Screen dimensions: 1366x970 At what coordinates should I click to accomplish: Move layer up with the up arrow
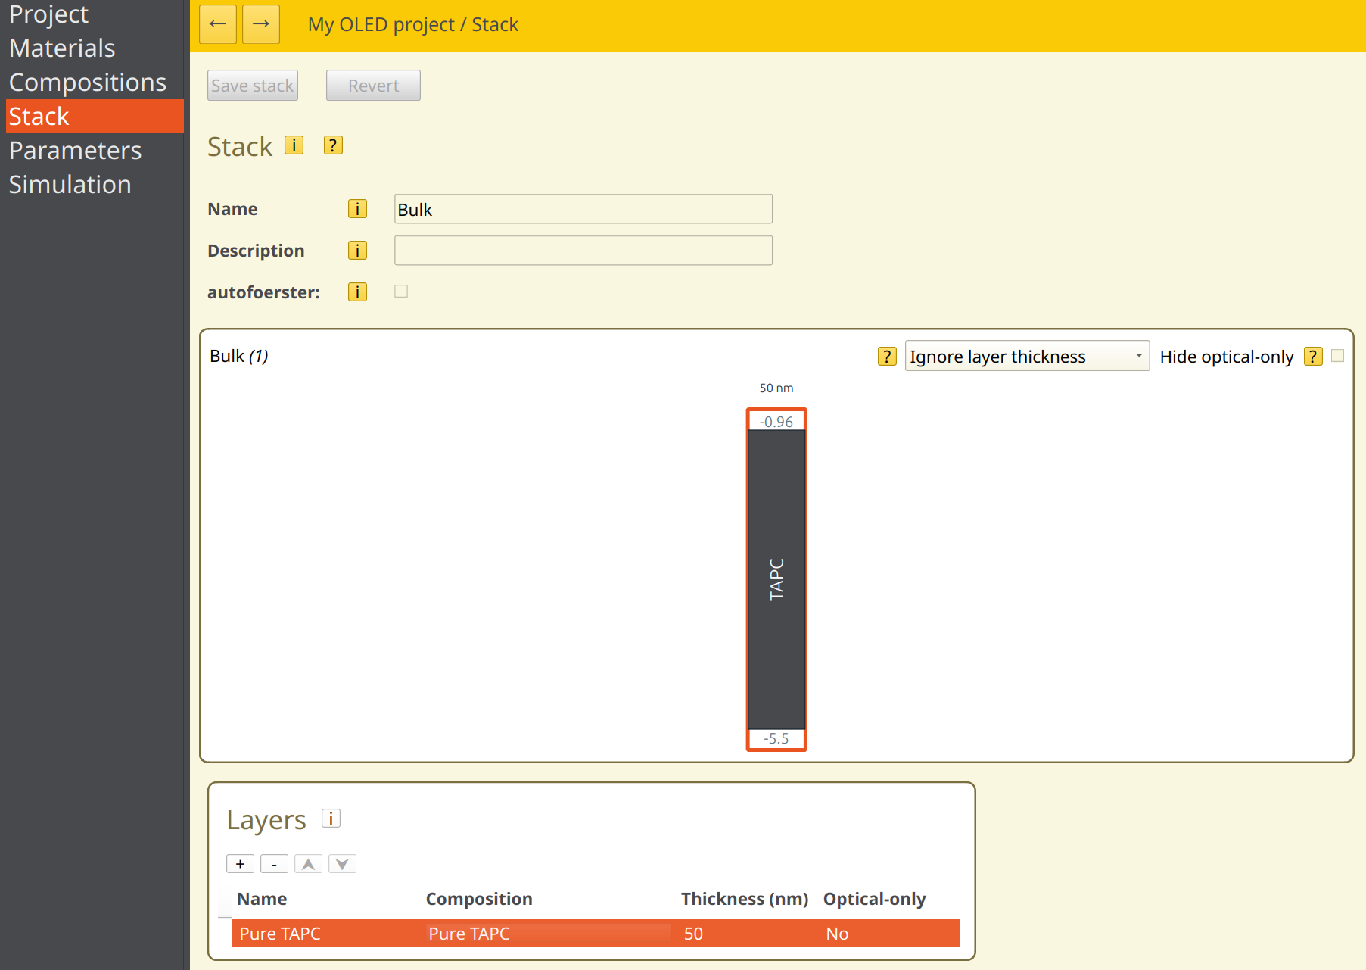[x=308, y=864]
